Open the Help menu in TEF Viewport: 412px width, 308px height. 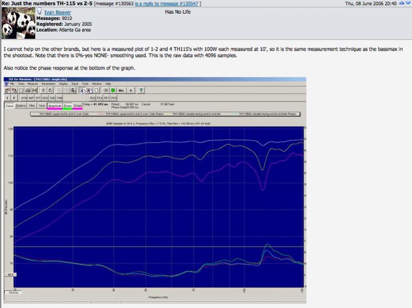click(108, 84)
